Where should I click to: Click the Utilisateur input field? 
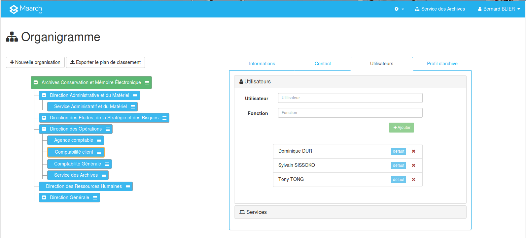(x=350, y=98)
